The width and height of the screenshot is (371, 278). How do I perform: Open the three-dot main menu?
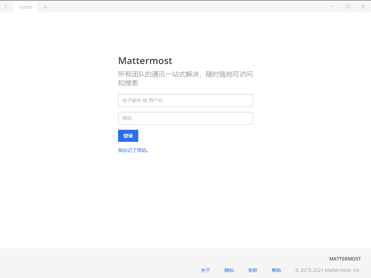point(6,7)
